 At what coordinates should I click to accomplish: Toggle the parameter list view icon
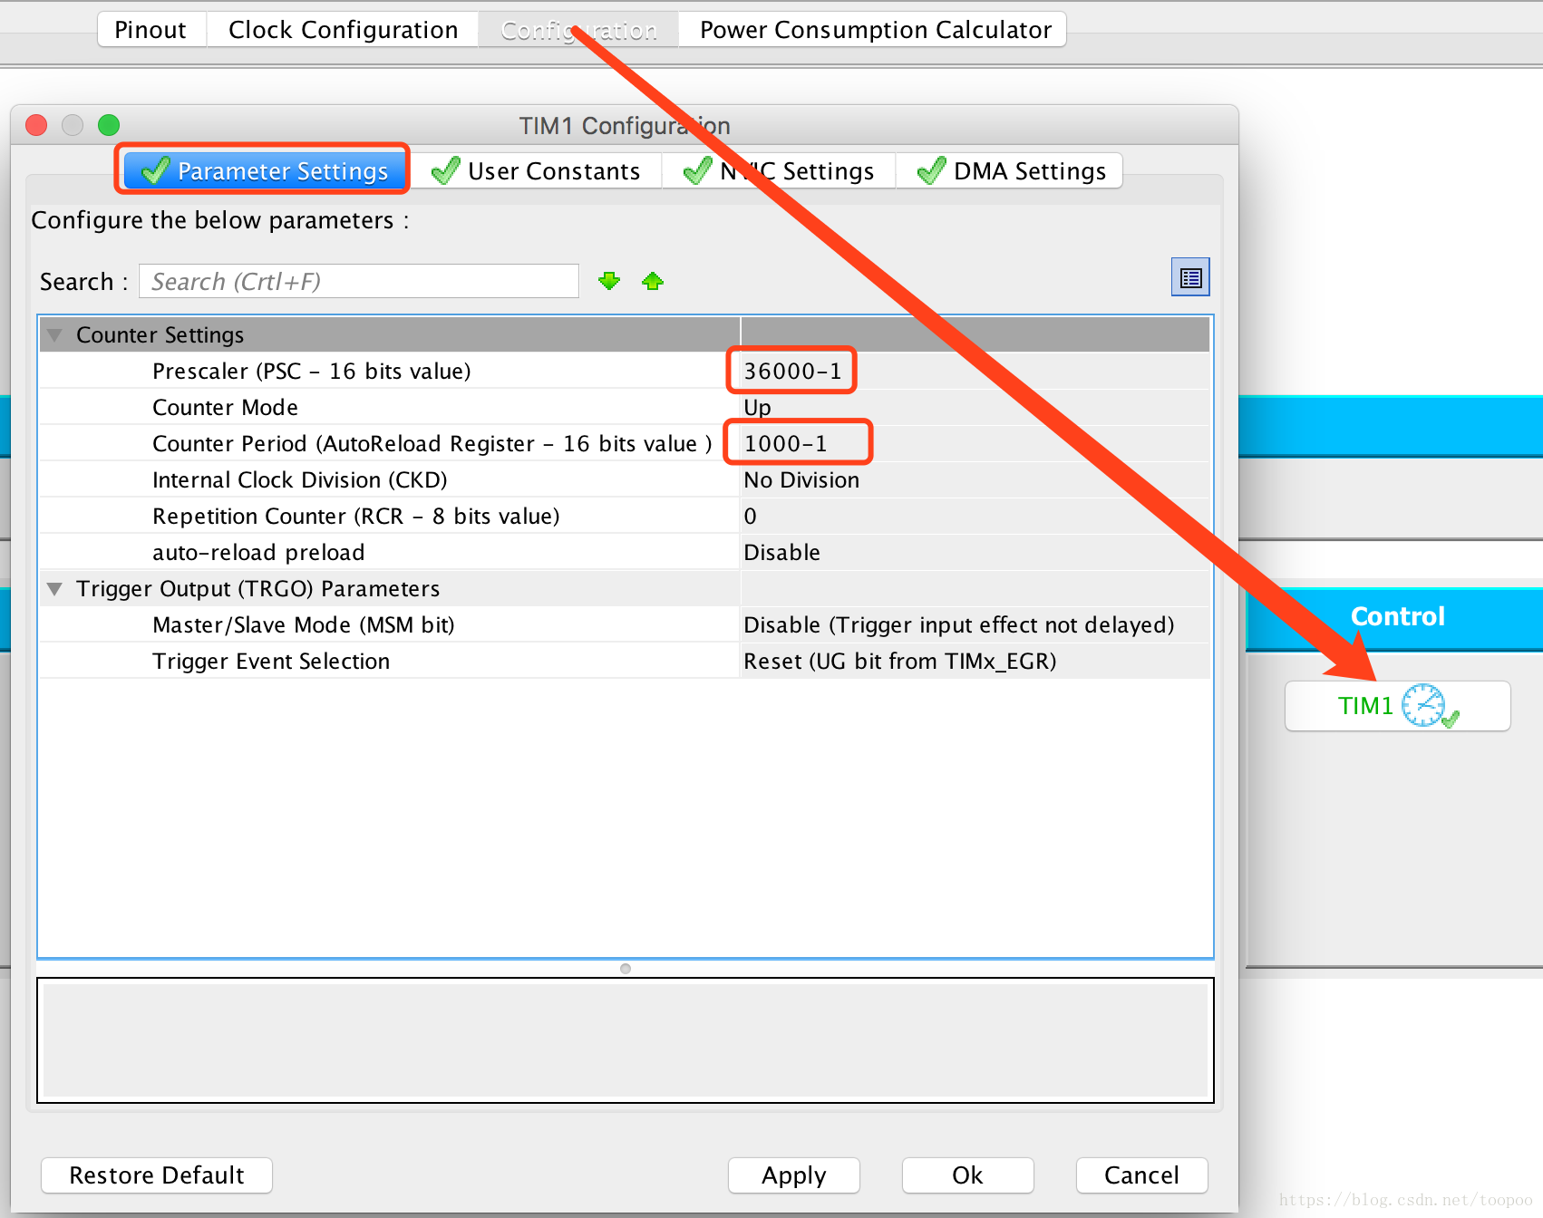coord(1190,277)
